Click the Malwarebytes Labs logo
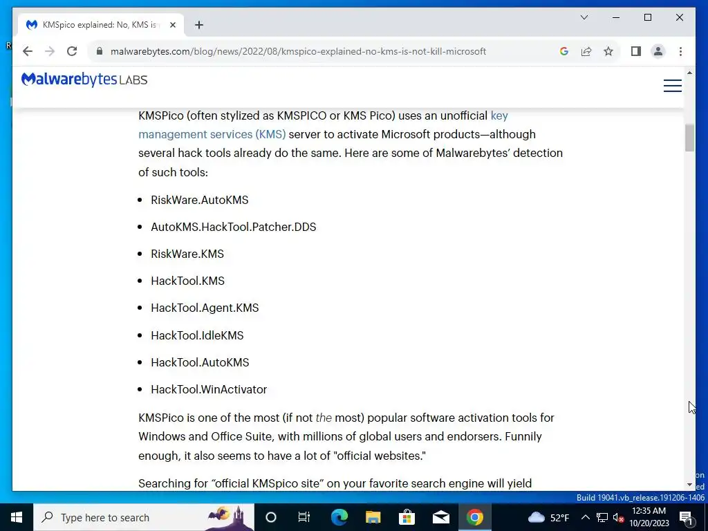708x531 pixels. click(x=84, y=80)
